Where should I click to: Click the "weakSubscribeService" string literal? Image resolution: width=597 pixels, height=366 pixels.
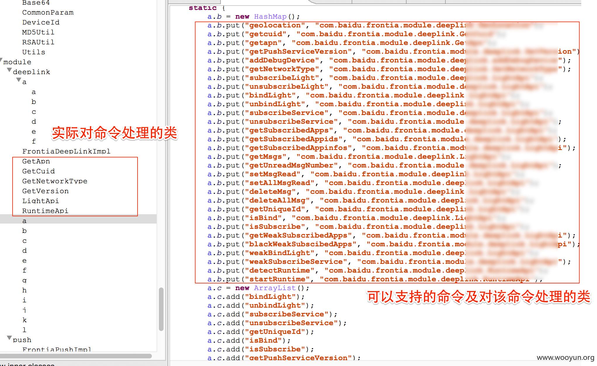(296, 262)
